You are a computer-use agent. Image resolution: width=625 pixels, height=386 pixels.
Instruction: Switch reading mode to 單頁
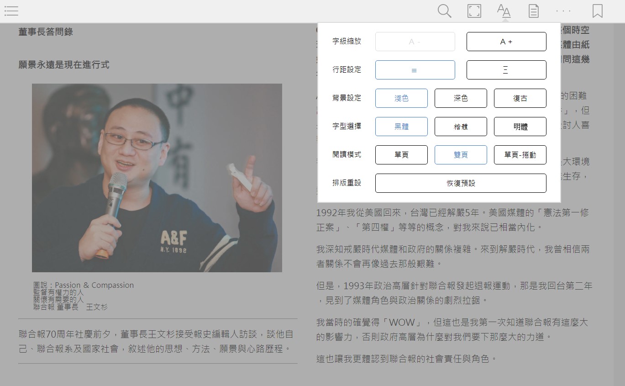[x=401, y=155]
